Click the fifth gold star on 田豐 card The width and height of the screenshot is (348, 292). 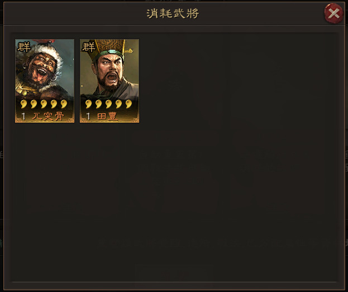point(128,104)
